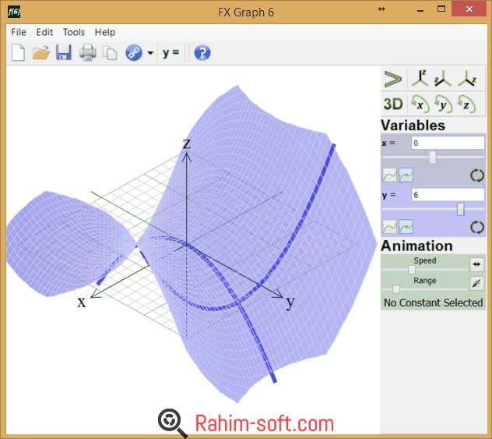Open the Edit menu
This screenshot has width=492, height=439.
44,32
